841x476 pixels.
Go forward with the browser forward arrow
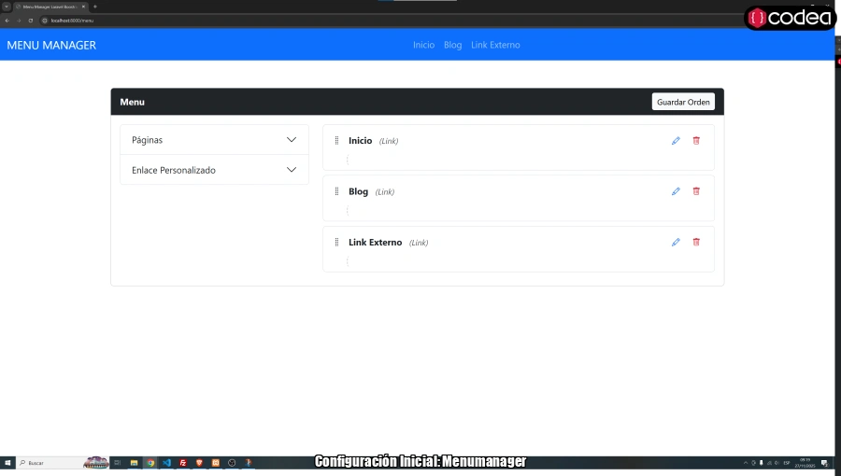click(x=19, y=21)
